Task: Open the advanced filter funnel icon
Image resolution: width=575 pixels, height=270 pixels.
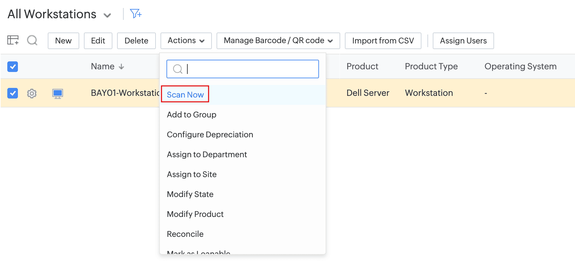Action: coord(136,14)
